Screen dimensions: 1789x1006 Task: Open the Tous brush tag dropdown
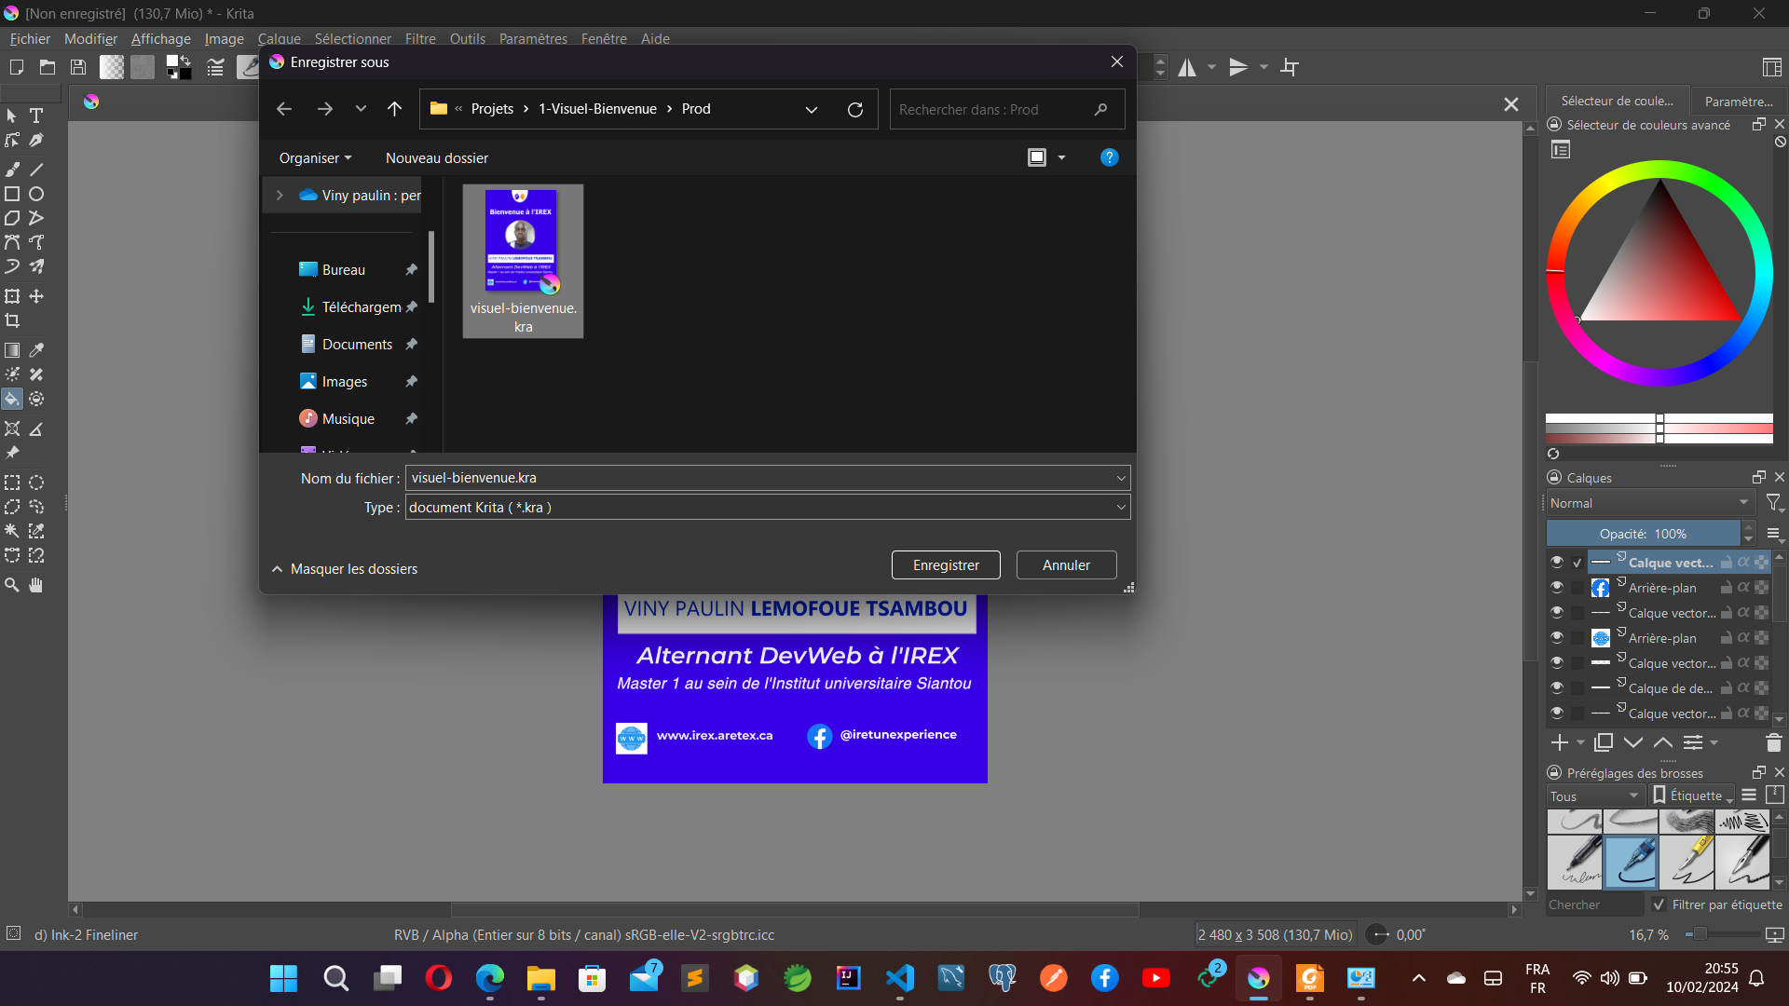pos(1593,795)
